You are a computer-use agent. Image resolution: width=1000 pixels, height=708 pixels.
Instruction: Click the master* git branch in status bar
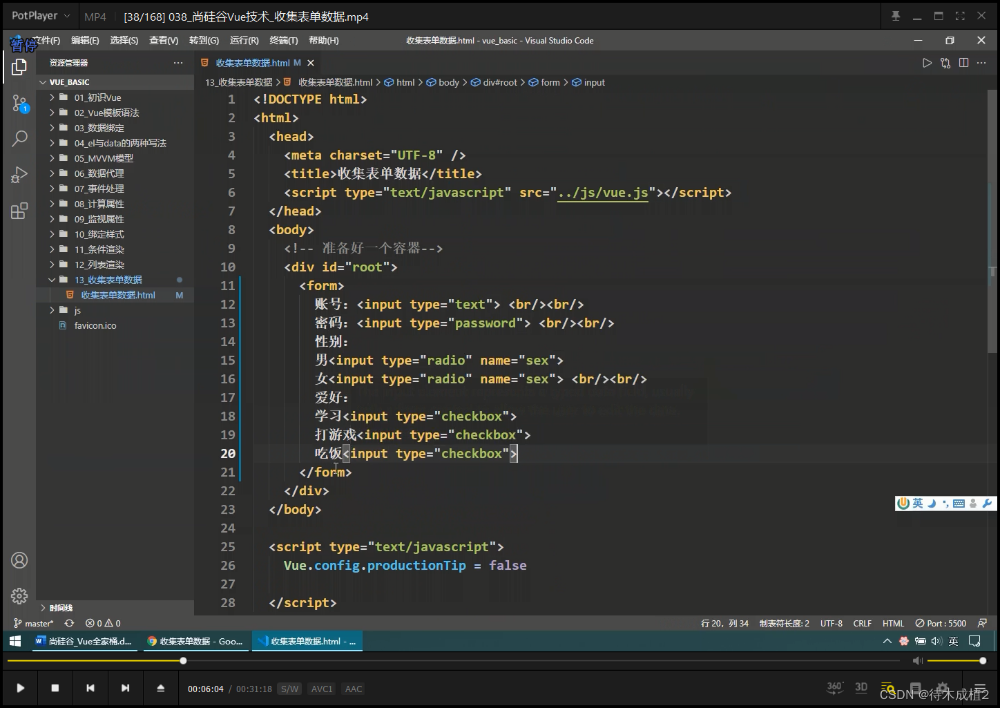click(x=34, y=623)
